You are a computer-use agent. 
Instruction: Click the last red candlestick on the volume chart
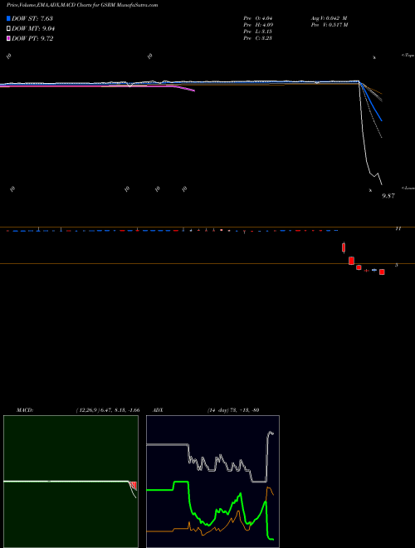tap(382, 272)
